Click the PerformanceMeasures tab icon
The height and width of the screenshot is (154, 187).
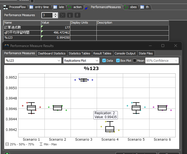click(87, 7)
